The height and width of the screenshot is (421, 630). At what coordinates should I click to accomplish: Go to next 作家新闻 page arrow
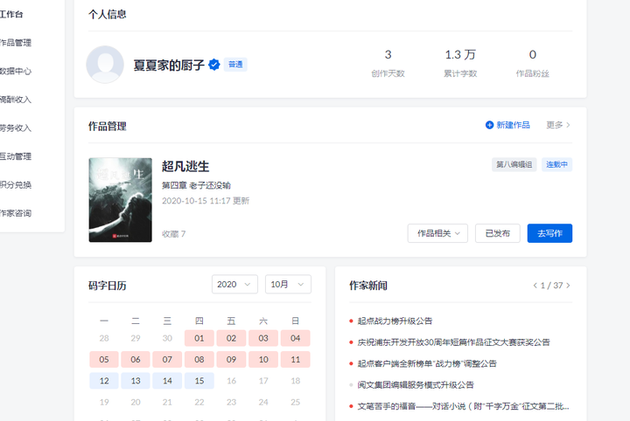click(x=568, y=286)
